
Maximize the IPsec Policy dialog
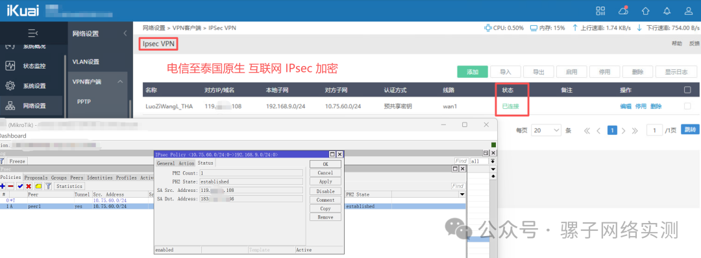(x=332, y=154)
